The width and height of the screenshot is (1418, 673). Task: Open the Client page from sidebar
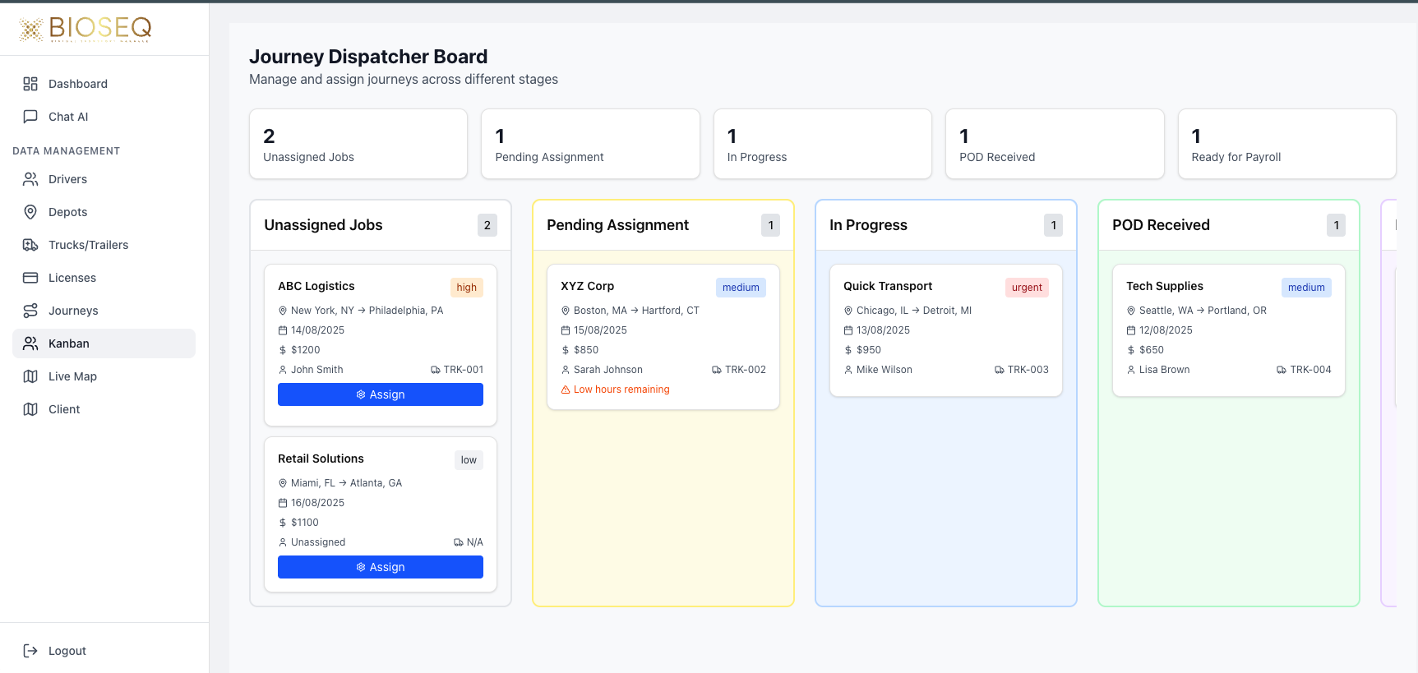point(64,409)
